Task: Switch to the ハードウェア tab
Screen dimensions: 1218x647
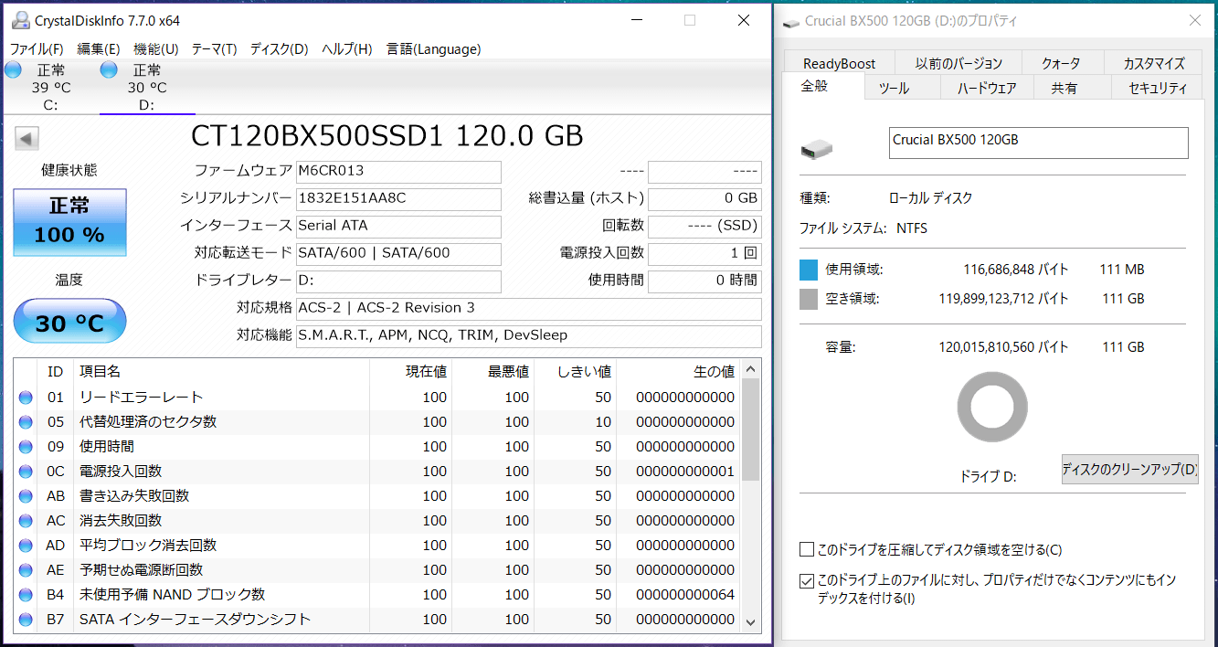Action: [x=987, y=89]
